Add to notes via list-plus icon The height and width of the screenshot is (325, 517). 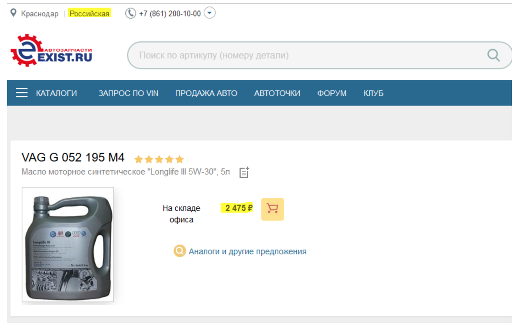click(x=244, y=172)
